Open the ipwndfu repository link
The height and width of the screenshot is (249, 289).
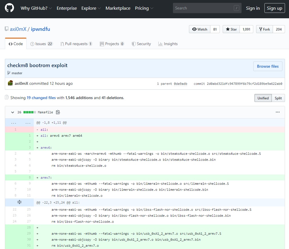coord(40,29)
